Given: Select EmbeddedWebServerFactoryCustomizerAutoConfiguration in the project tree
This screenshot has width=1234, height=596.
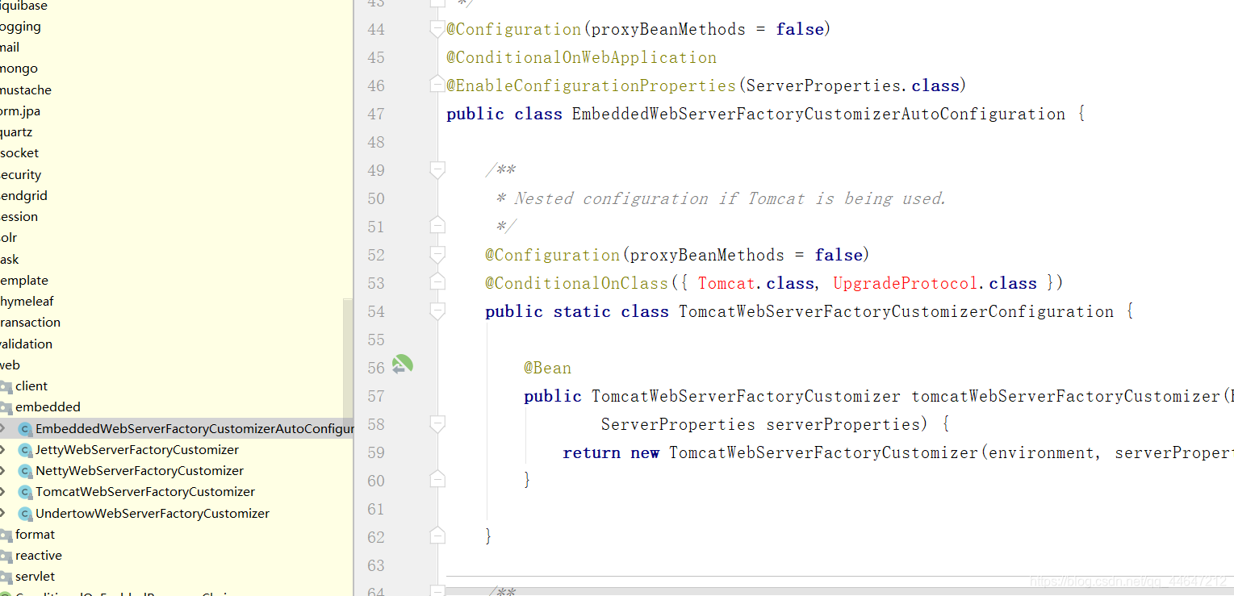Looking at the screenshot, I should click(177, 429).
